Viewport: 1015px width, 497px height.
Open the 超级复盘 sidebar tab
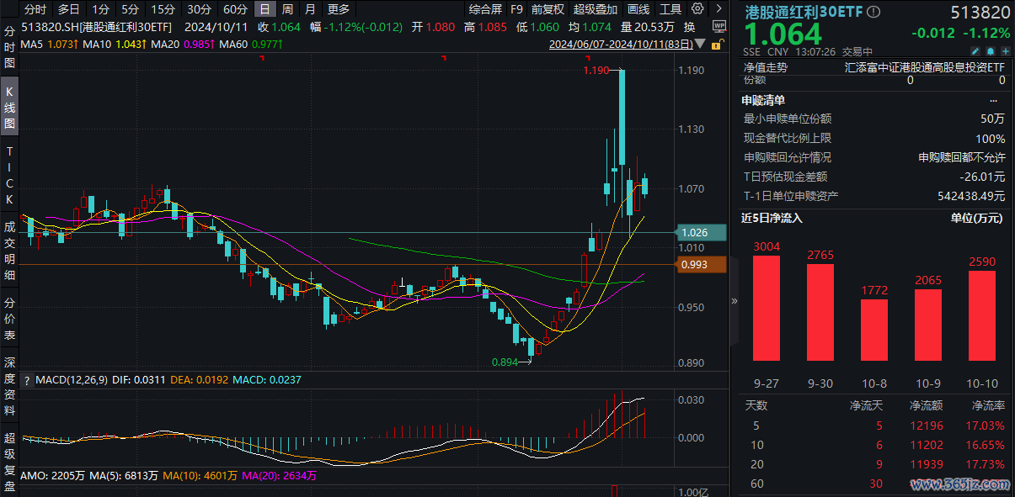pyautogui.click(x=9, y=462)
